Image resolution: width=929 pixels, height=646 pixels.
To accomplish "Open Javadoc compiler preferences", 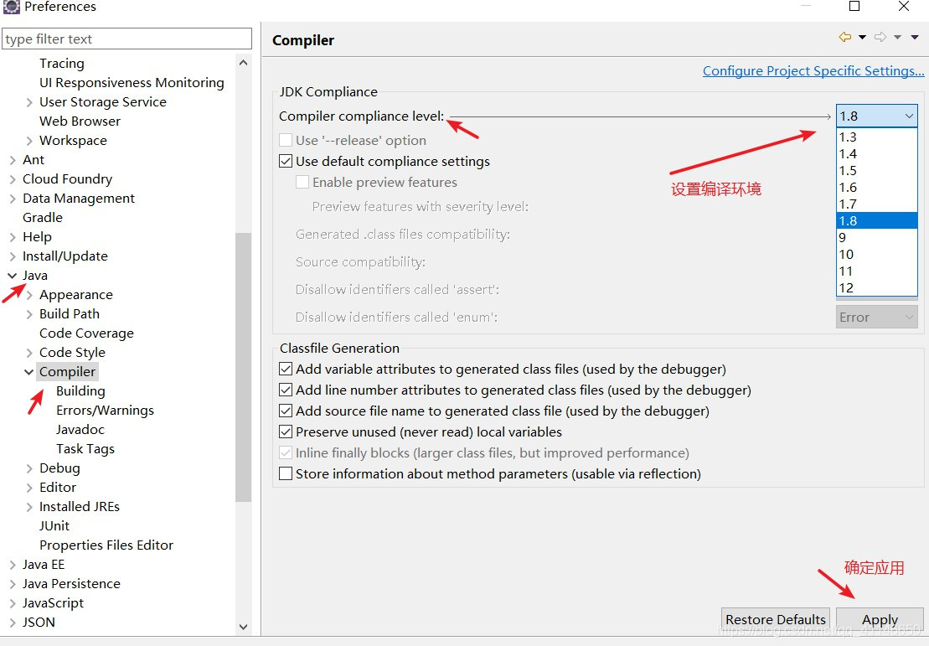I will click(x=80, y=430).
